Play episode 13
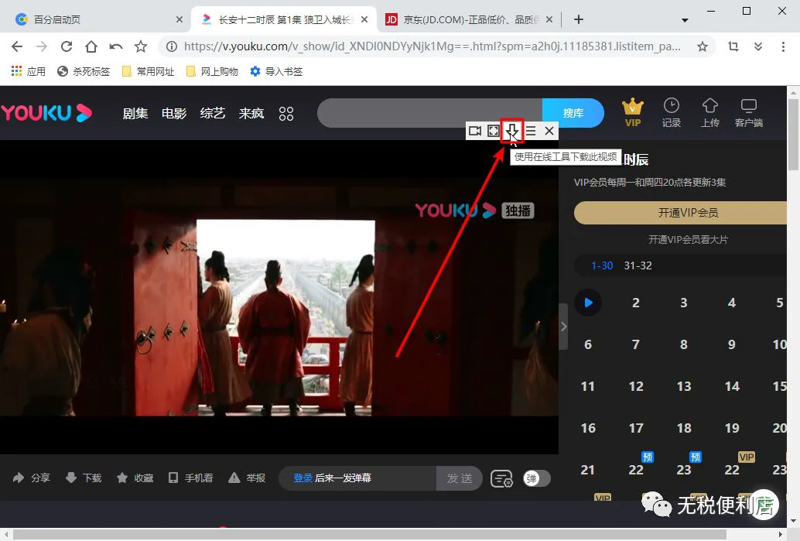The image size is (800, 541). 684,386
